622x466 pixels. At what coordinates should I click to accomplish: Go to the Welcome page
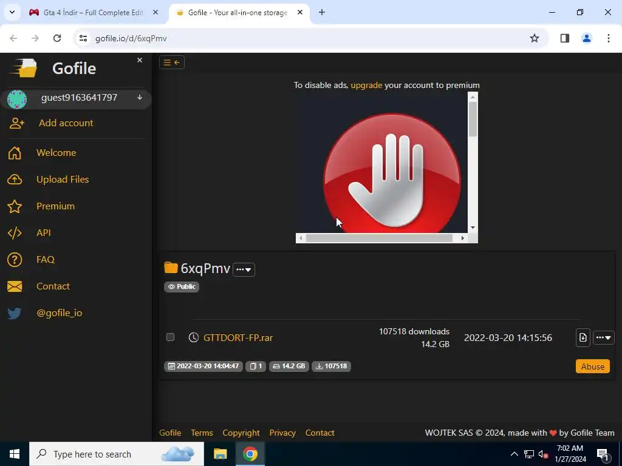pos(56,152)
